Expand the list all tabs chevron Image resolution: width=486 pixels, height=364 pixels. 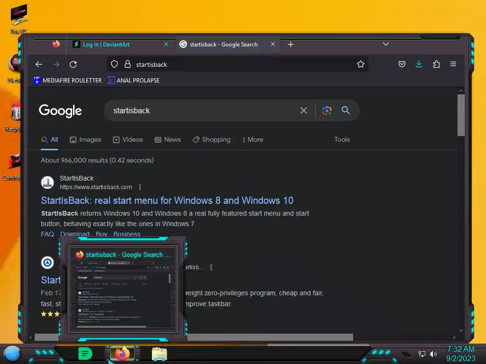click(386, 44)
